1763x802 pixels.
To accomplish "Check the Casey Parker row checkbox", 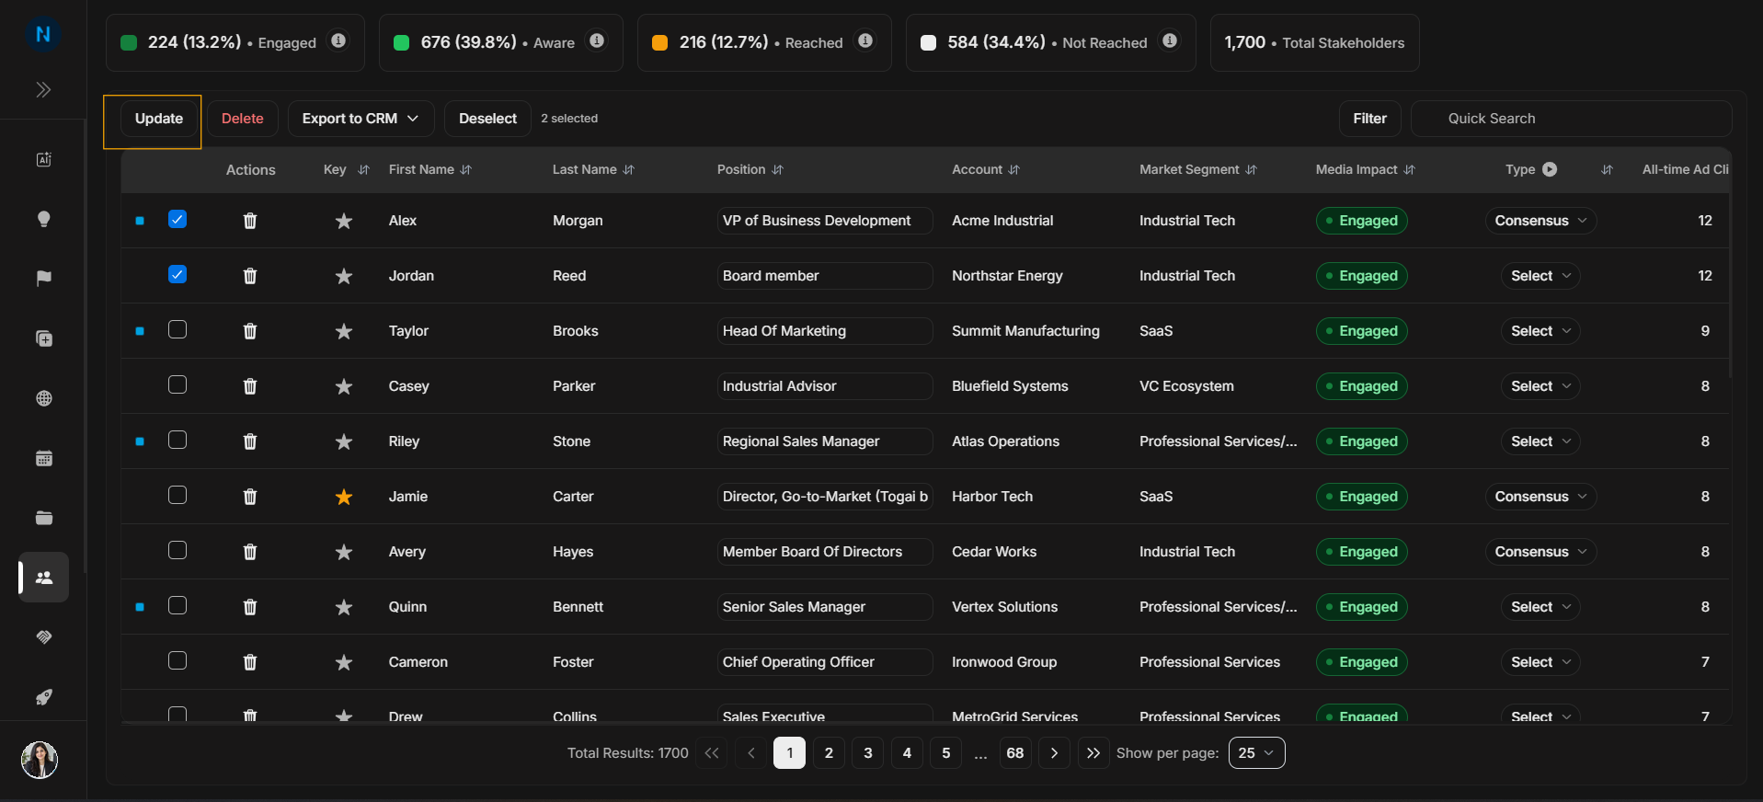I will point(177,384).
